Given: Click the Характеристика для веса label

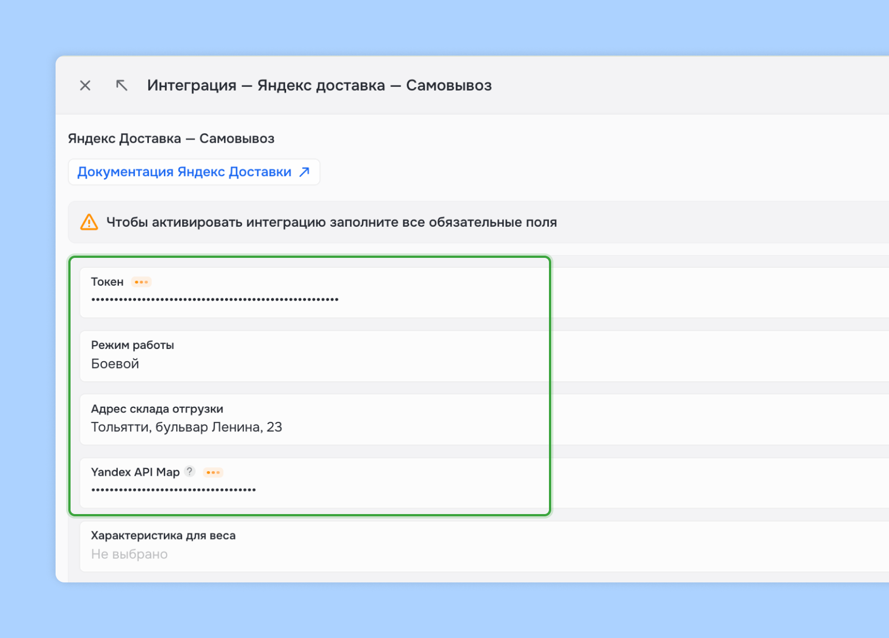Looking at the screenshot, I should [x=163, y=536].
